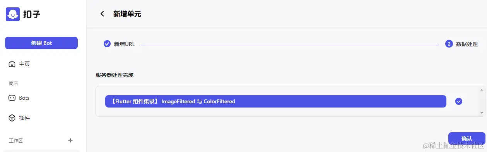
Task: Select the 数据处理 step label
Action: click(x=467, y=44)
